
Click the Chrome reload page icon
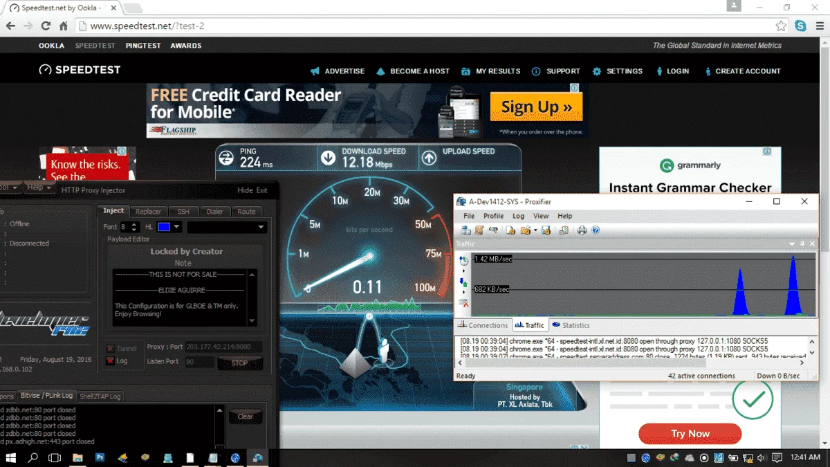pos(46,26)
